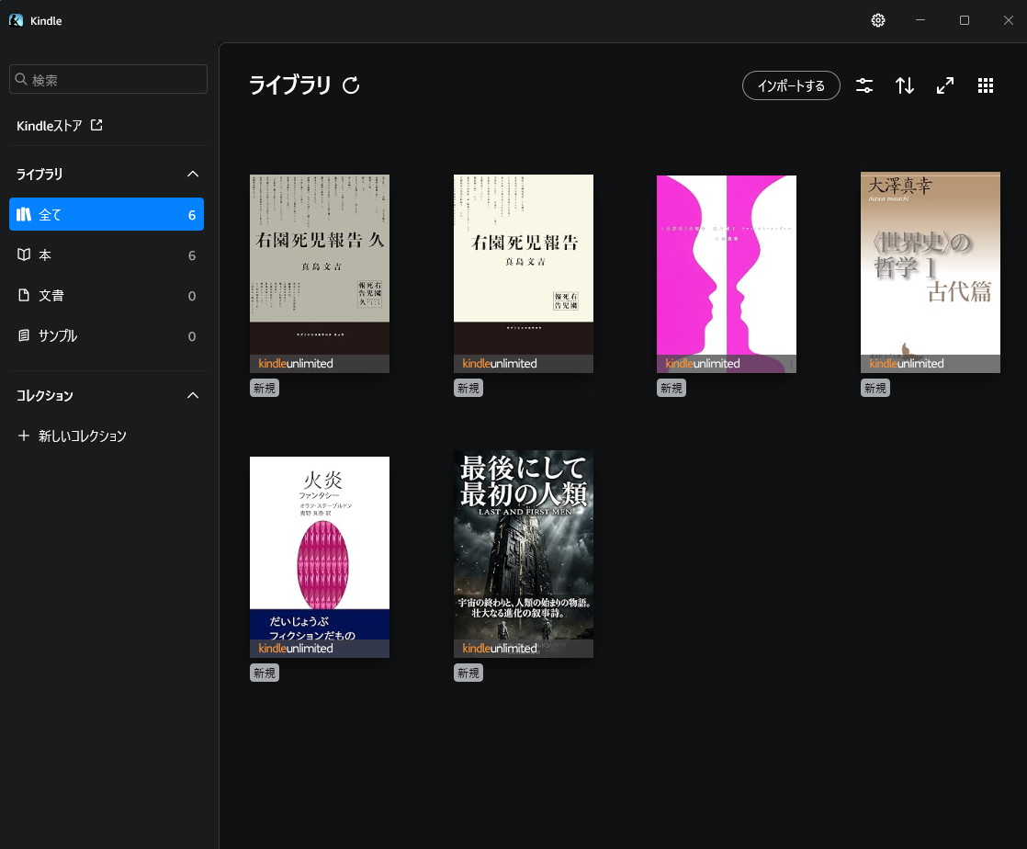The height and width of the screenshot is (849, 1027).
Task: Open the Kindleストア link
Action: tap(60, 125)
